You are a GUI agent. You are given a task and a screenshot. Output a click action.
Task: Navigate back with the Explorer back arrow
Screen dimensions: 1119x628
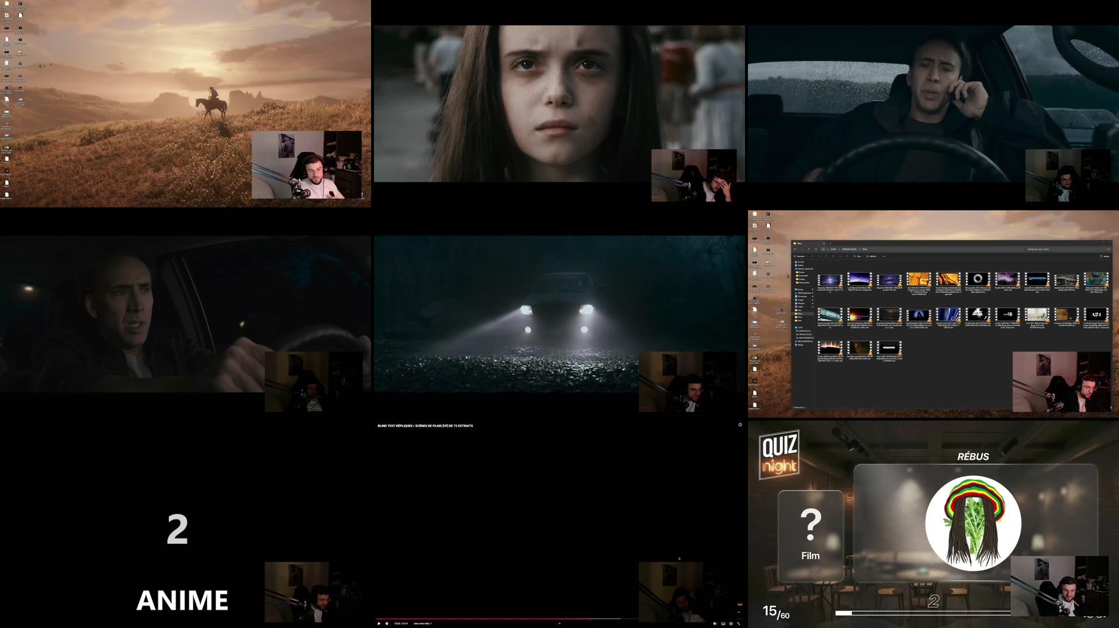795,249
